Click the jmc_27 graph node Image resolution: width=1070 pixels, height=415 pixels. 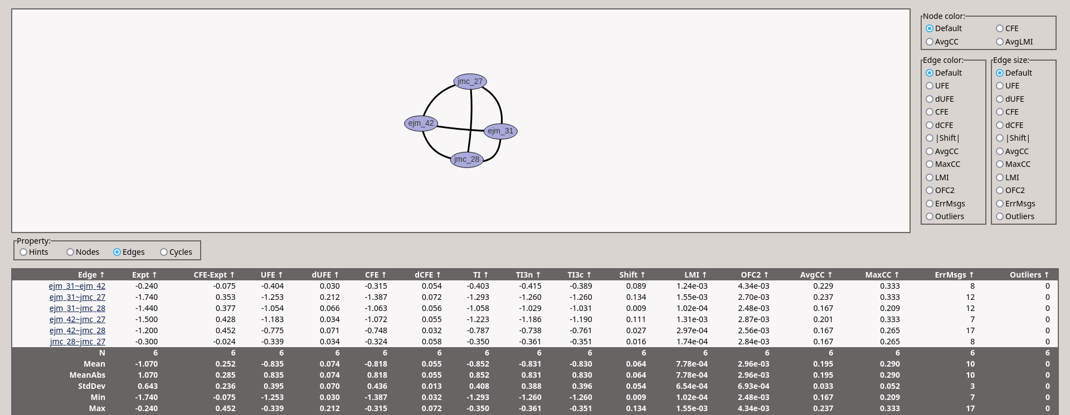point(470,82)
